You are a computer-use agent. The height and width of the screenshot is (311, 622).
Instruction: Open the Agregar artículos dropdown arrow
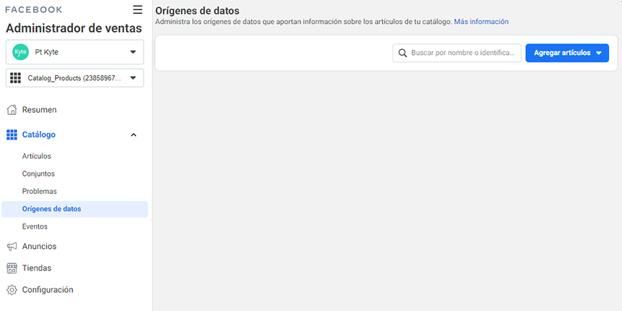pyautogui.click(x=599, y=53)
